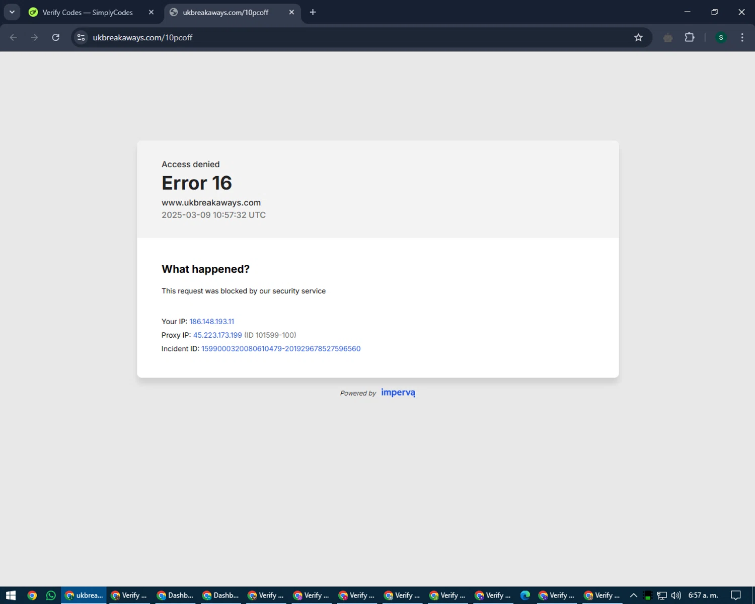Click the request was blocked message
The height and width of the screenshot is (604, 755).
click(x=244, y=291)
